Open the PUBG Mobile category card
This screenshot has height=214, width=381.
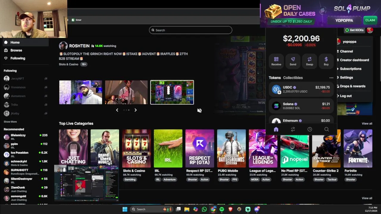pos(232,148)
